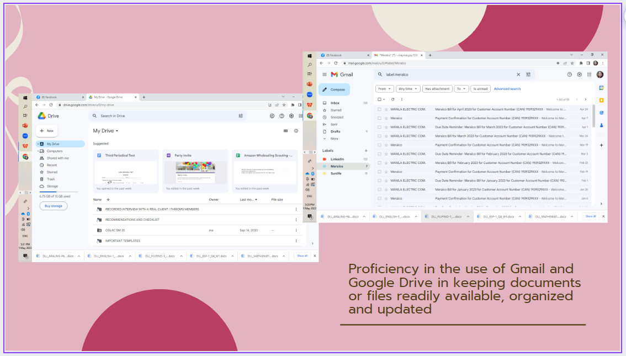
Task: Open Contacts from Gmail side panel
Action: point(601,125)
